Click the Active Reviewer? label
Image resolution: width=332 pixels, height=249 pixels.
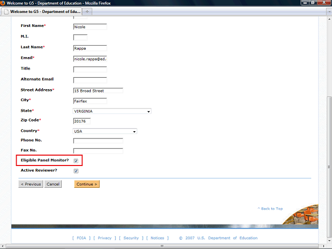click(x=39, y=170)
